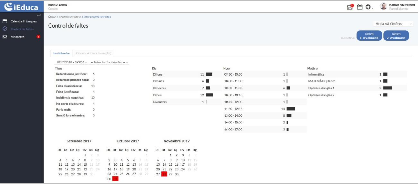This screenshot has width=418, height=184.
Task: Click the checkmark icon beside Control de faltes
Action: (x=5, y=29)
